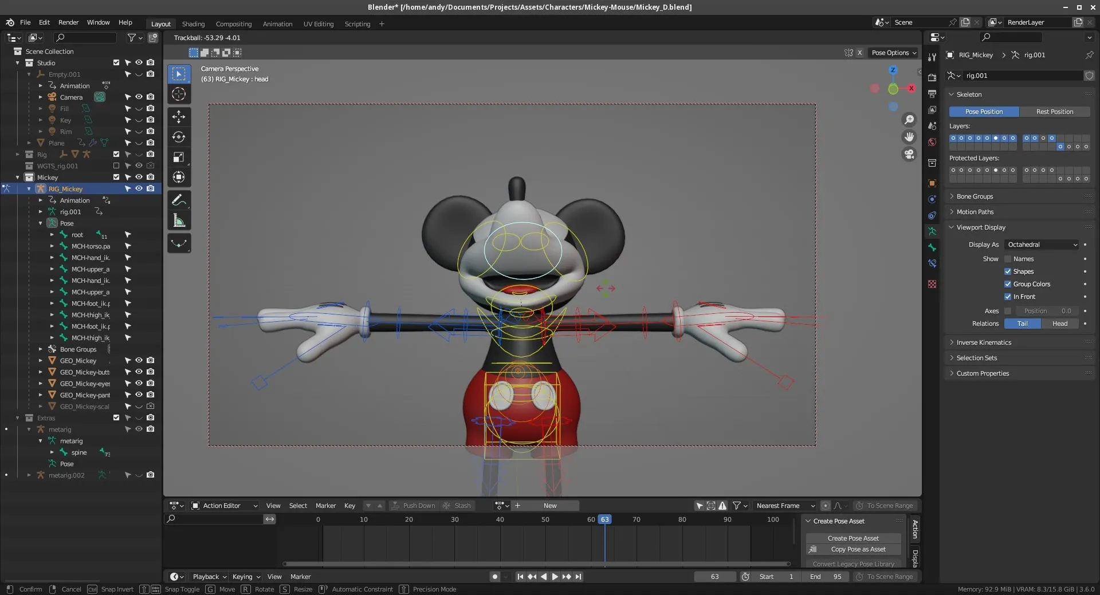Select the Rotate tool in viewport toolbar

[x=179, y=137]
